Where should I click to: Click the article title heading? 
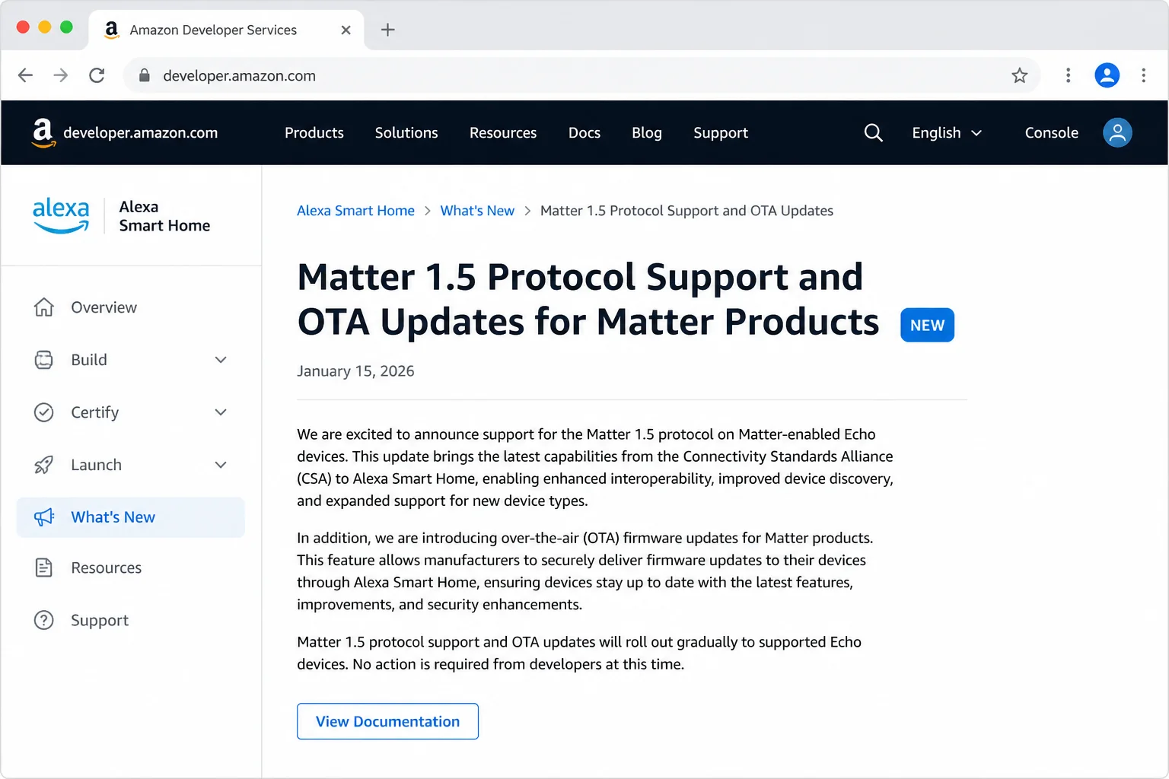(x=588, y=299)
